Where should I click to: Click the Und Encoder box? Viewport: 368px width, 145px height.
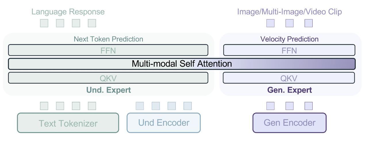(164, 123)
